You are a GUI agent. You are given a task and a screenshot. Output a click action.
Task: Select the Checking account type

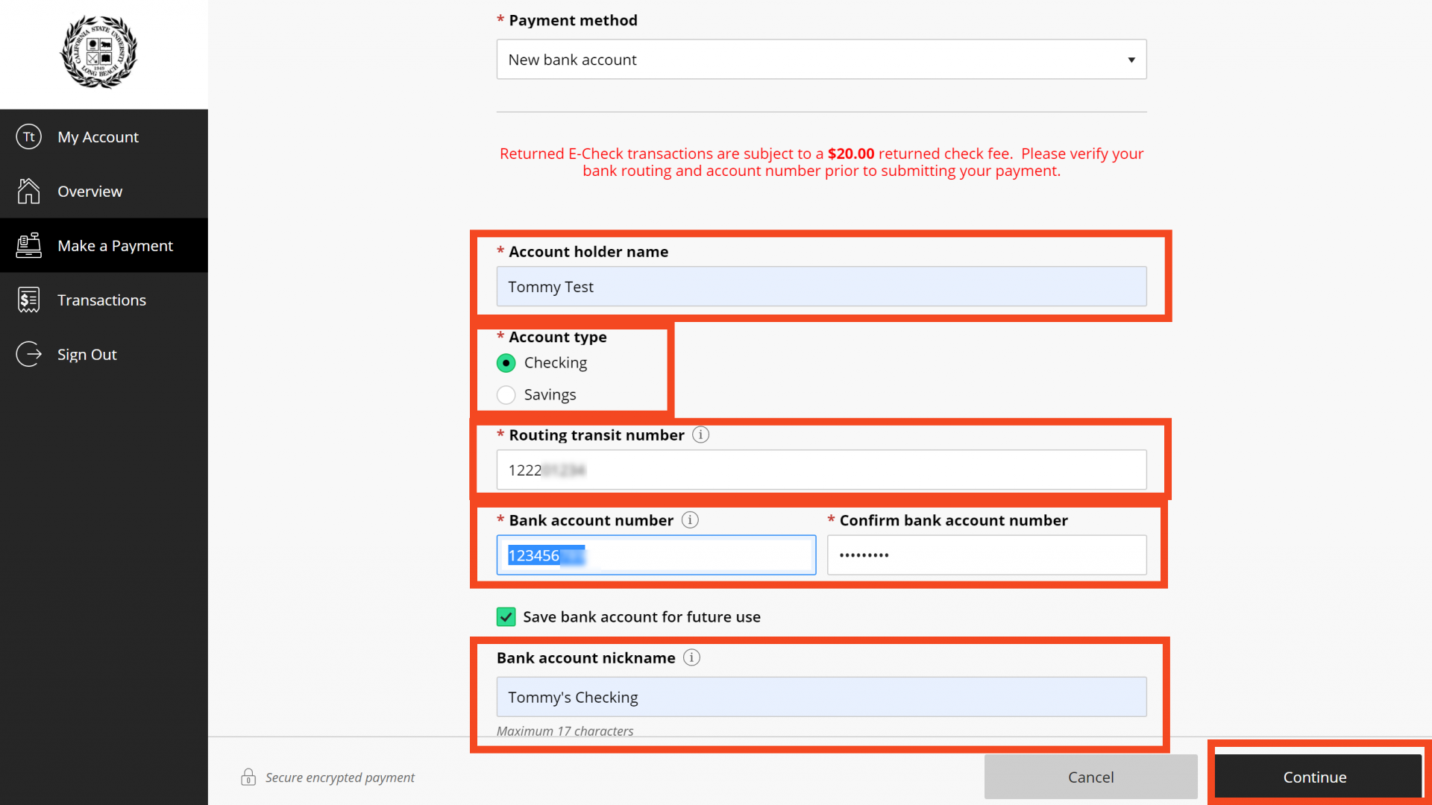506,363
